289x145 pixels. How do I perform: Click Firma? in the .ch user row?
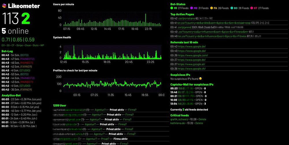[x=132, y=110]
